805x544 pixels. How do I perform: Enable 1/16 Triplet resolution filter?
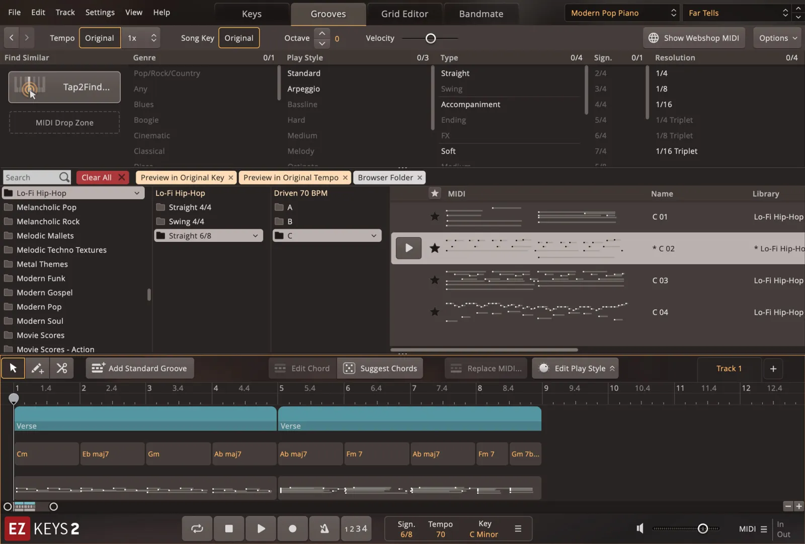[x=677, y=151]
